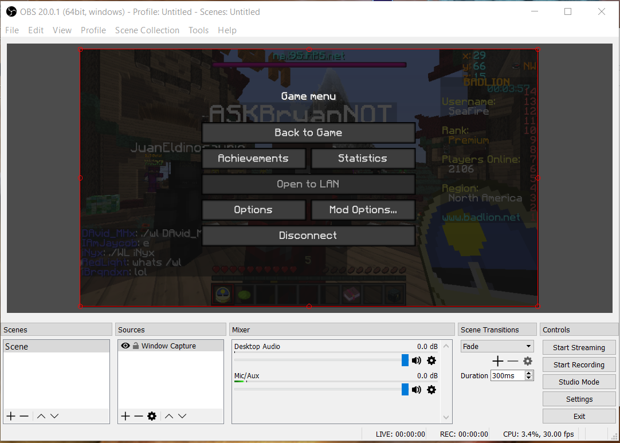Screen dimensions: 620x443
Task: Move source up with arrow icon
Action: tap(169, 416)
